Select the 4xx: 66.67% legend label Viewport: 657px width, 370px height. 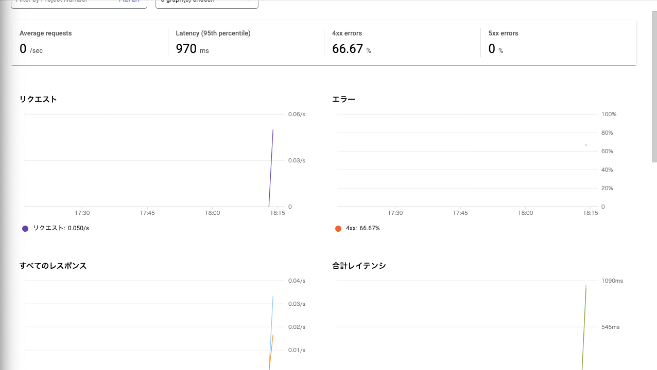[362, 228]
